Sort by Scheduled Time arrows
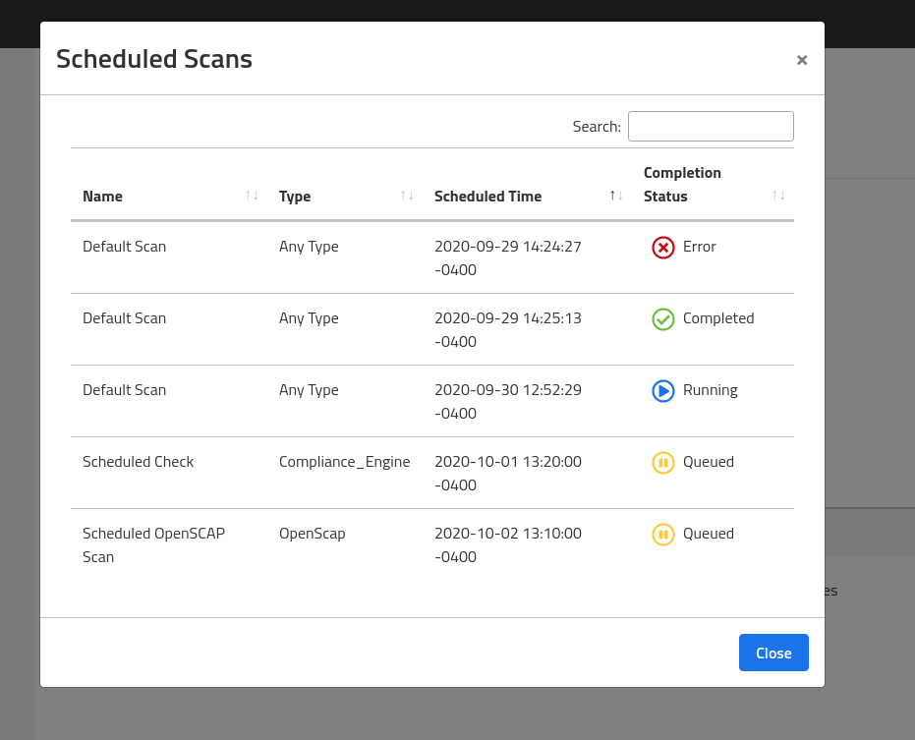 tap(616, 196)
